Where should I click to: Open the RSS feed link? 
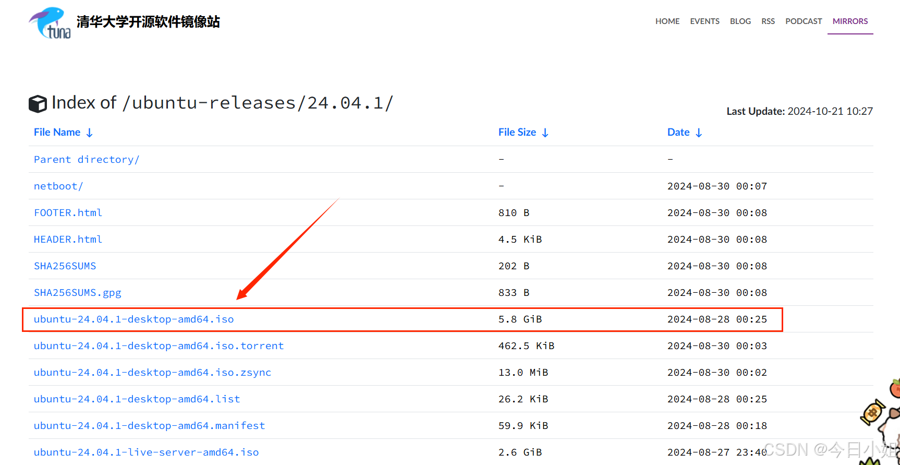pos(768,21)
